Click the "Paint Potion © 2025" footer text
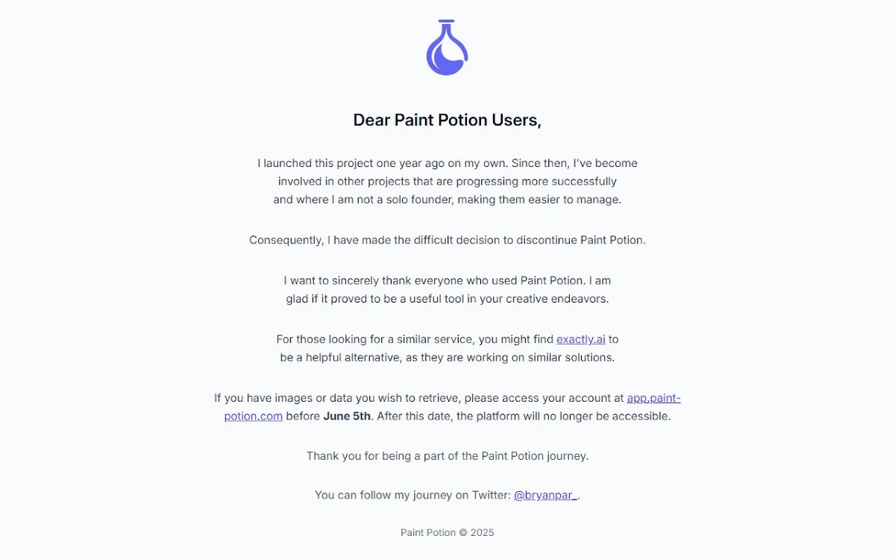This screenshot has height=559, width=895. coord(447,532)
